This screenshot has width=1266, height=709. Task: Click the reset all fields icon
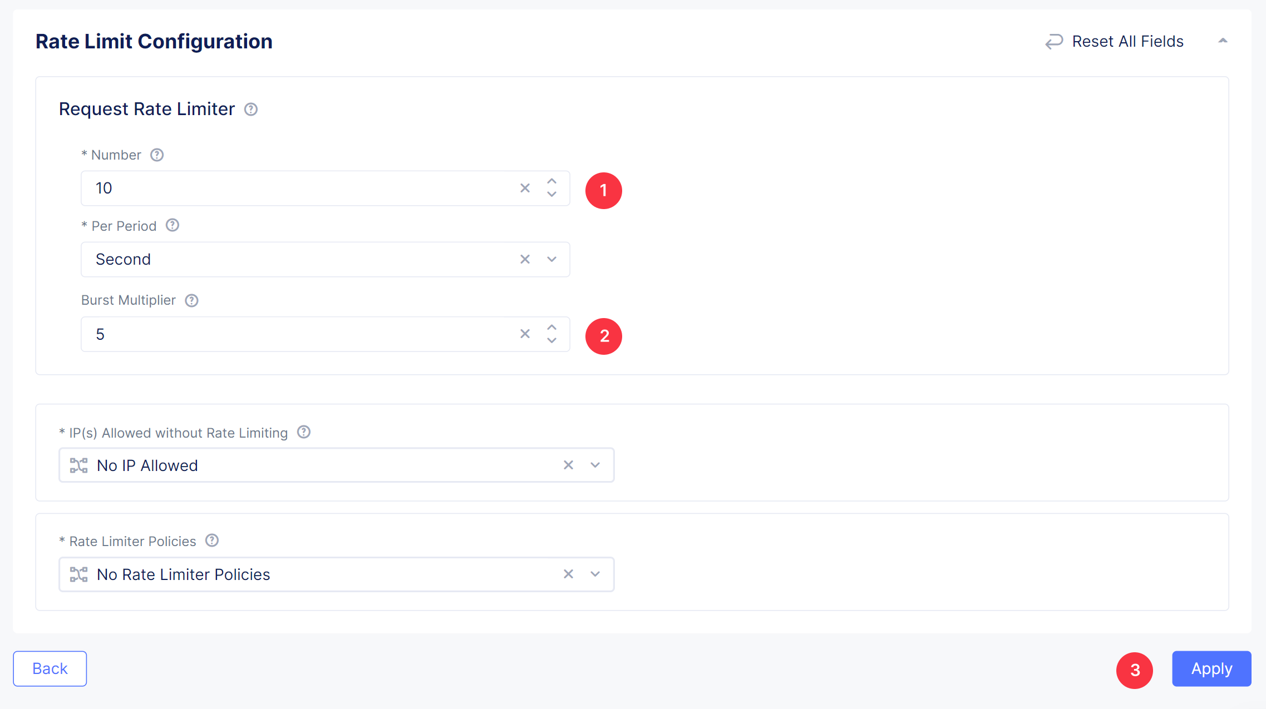tap(1053, 41)
